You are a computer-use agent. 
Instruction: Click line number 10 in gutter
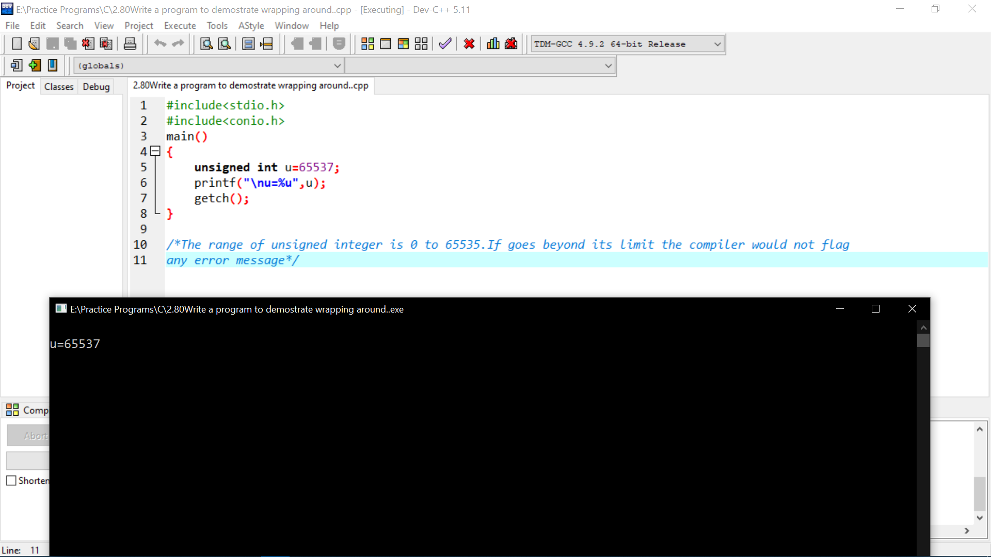pos(140,244)
